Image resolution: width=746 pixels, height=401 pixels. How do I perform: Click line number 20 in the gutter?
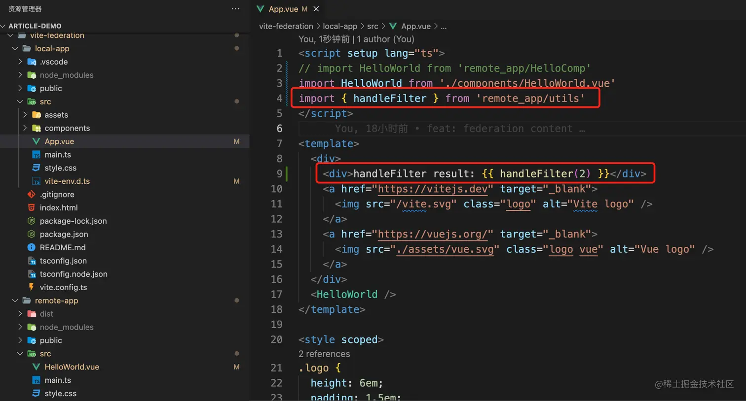point(277,340)
